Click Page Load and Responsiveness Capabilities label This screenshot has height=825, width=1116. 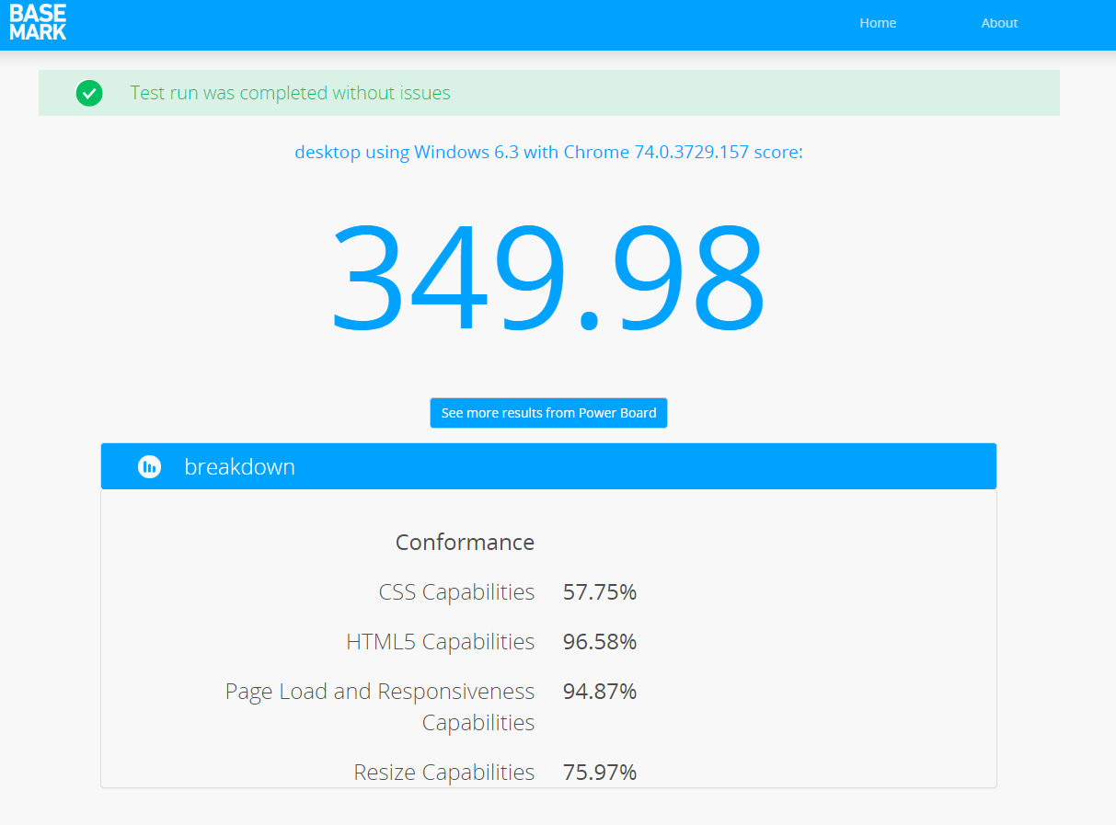[380, 706]
